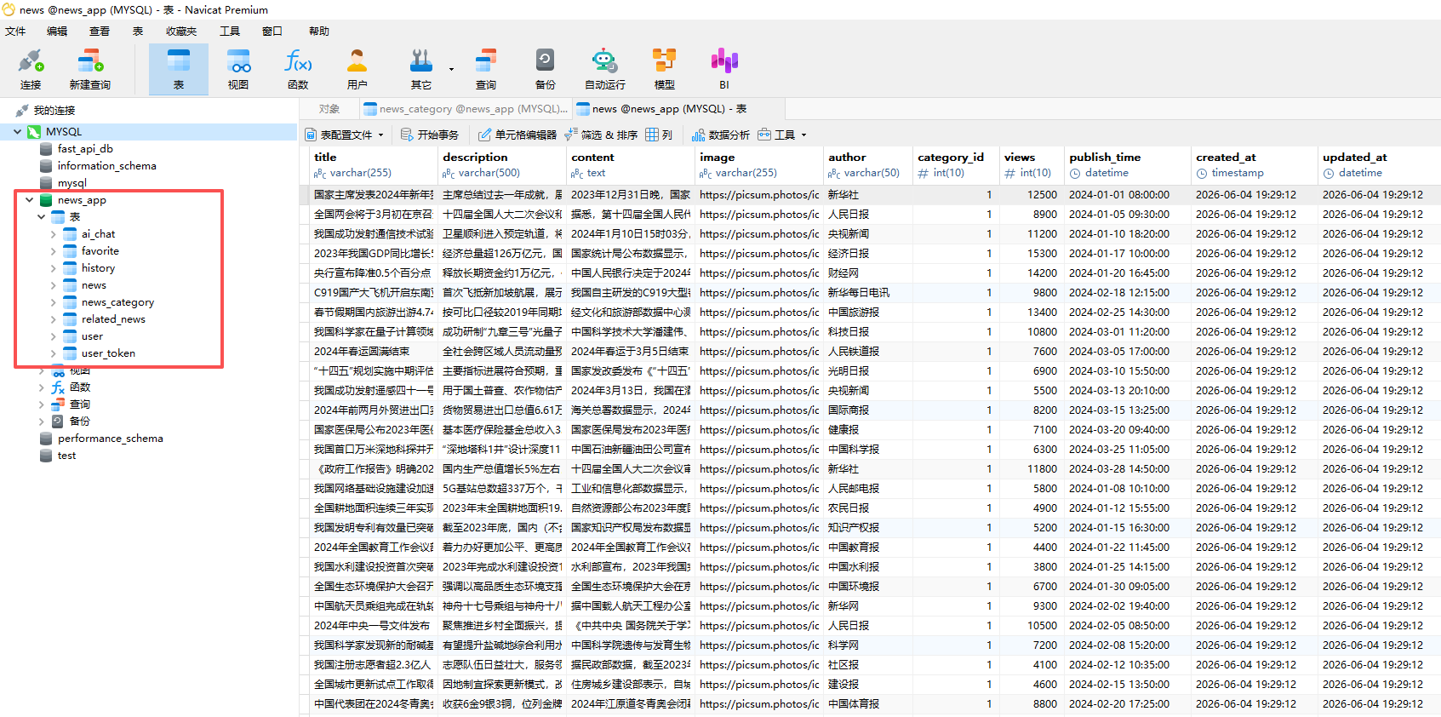Click publish_time cell 2024-01-05 09:30:00

(x=1128, y=215)
